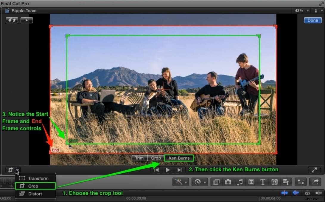Open the crop tool dropdown arrow
325x202 pixels.
pyautogui.click(x=17, y=170)
